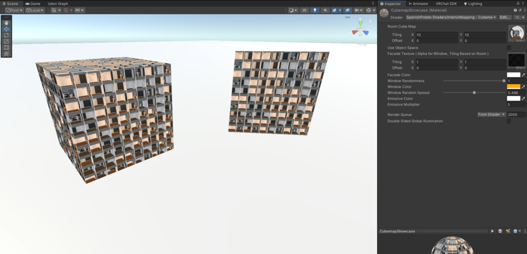This screenshot has height=254, width=527.
Task: Open material preset selector icon
Action: pyautogui.click(x=520, y=10)
